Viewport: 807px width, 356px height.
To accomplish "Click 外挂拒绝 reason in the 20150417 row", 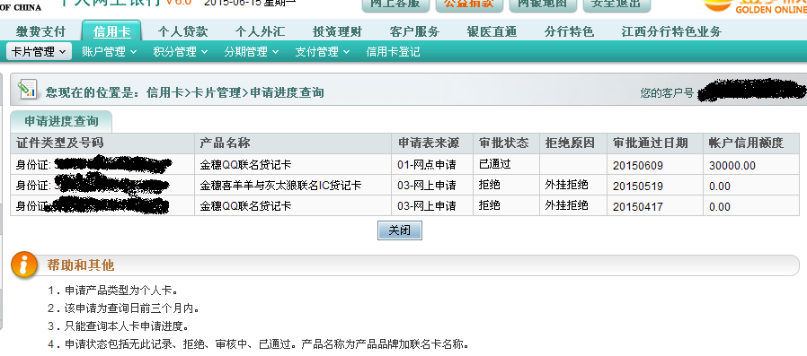I will point(567,206).
